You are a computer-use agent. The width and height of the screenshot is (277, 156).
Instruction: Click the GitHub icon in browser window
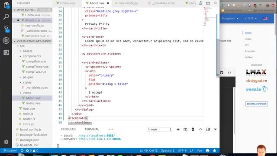[222, 72]
